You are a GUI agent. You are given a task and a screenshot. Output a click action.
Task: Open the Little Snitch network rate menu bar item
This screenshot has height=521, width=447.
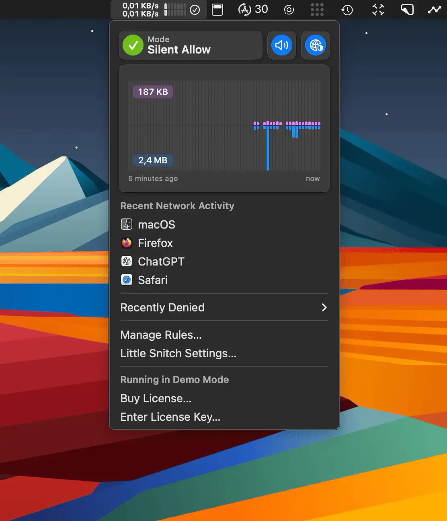[159, 10]
